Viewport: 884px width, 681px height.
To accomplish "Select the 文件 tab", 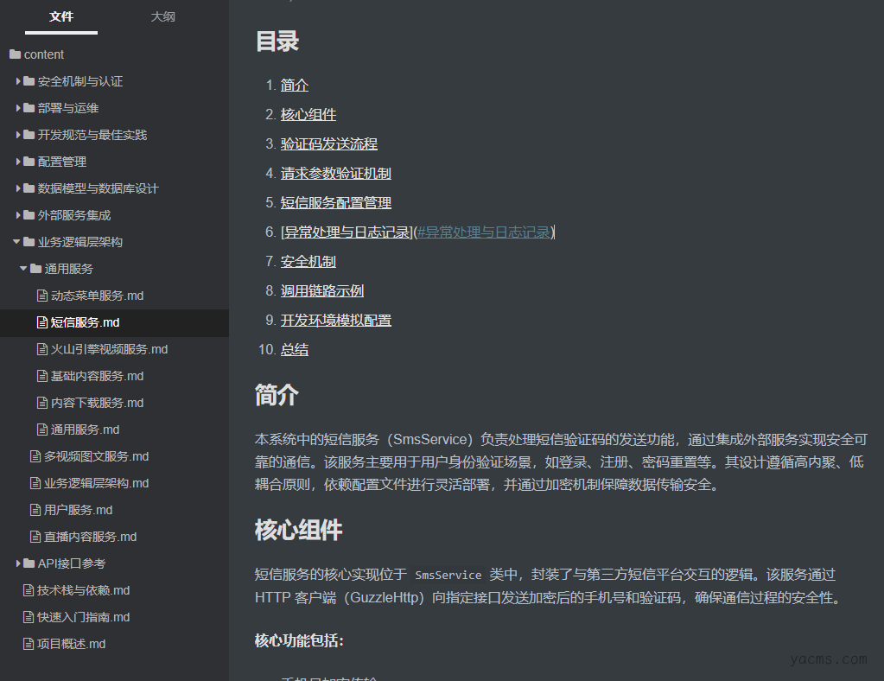I will coord(61,16).
